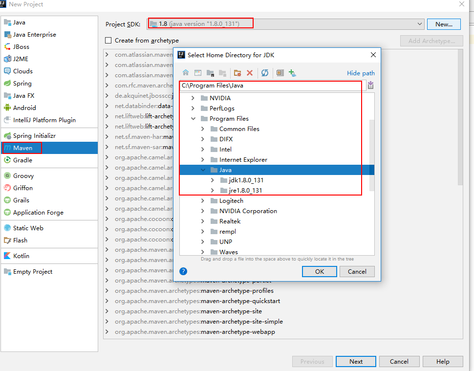Click the Static Web globe icon
Screen dimensions: 474x371
tap(7, 228)
